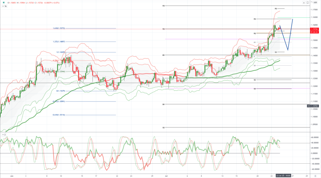Click the red current price label 1.15726
Image resolution: width=321 pixels, height=178 pixels.
click(x=314, y=29)
